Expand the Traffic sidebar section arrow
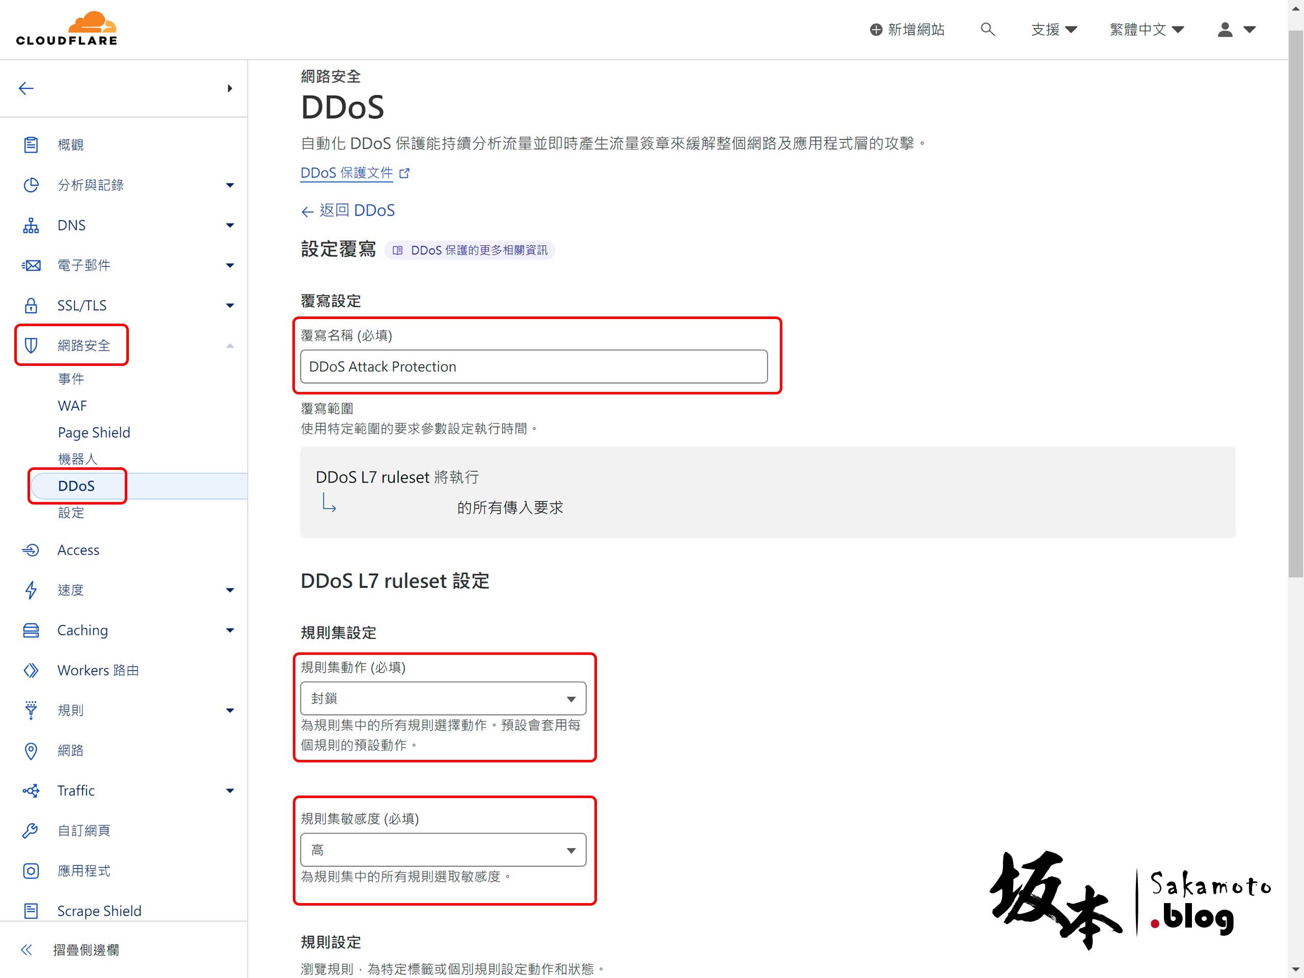This screenshot has width=1304, height=978. [x=230, y=791]
